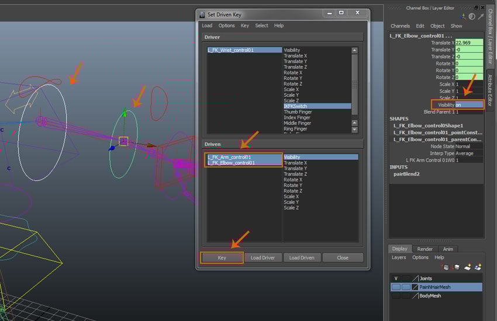Open the Channels menu in Channel Box
This screenshot has height=321, width=497.
tap(400, 26)
